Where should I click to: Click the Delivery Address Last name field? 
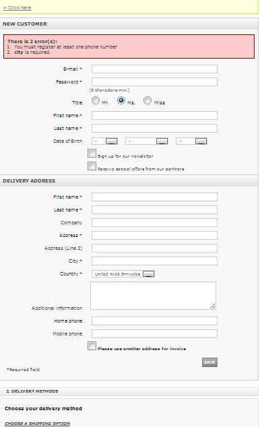[154, 209]
